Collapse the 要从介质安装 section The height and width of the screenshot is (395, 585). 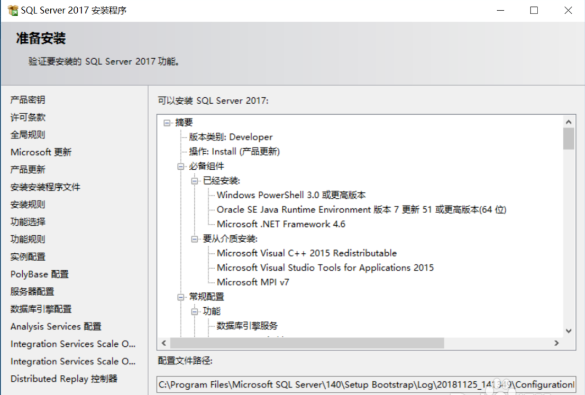click(196, 238)
